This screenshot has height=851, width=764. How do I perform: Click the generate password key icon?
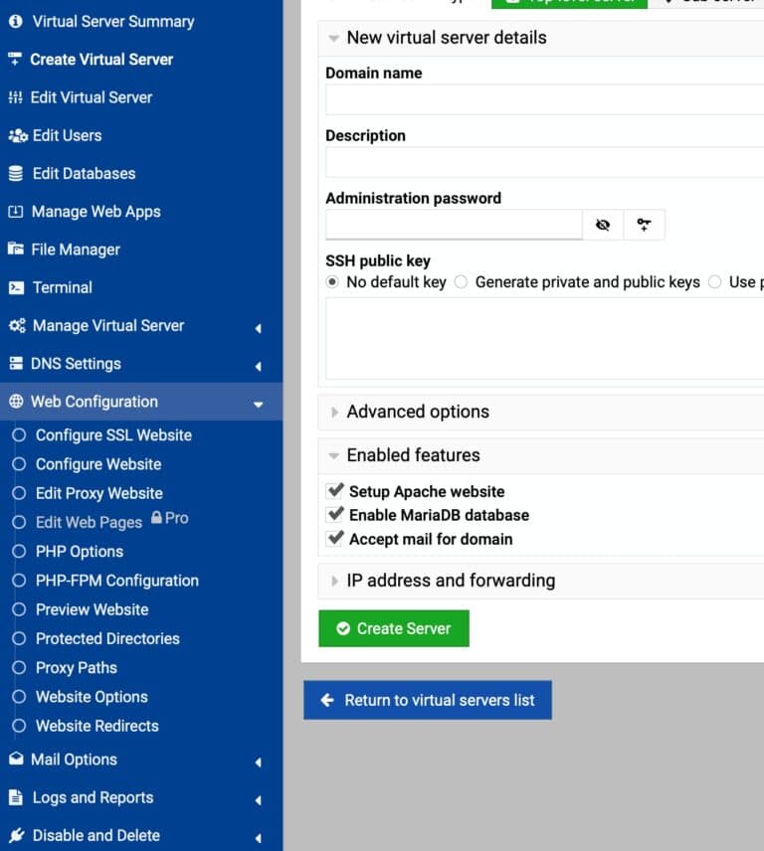644,225
